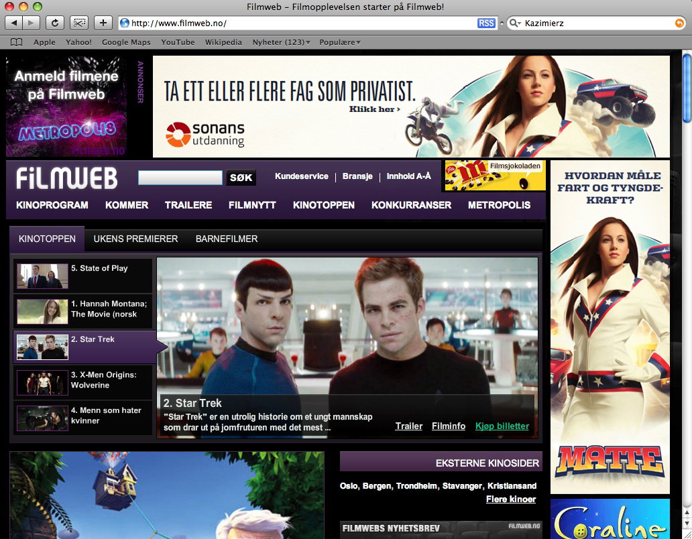This screenshot has height=539, width=692.
Task: Click the Kjøp billetter link
Action: click(502, 426)
